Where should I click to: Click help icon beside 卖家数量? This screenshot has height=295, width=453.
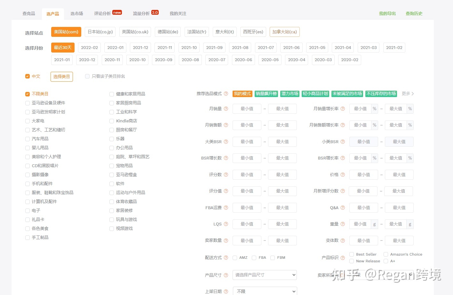tap(226, 241)
